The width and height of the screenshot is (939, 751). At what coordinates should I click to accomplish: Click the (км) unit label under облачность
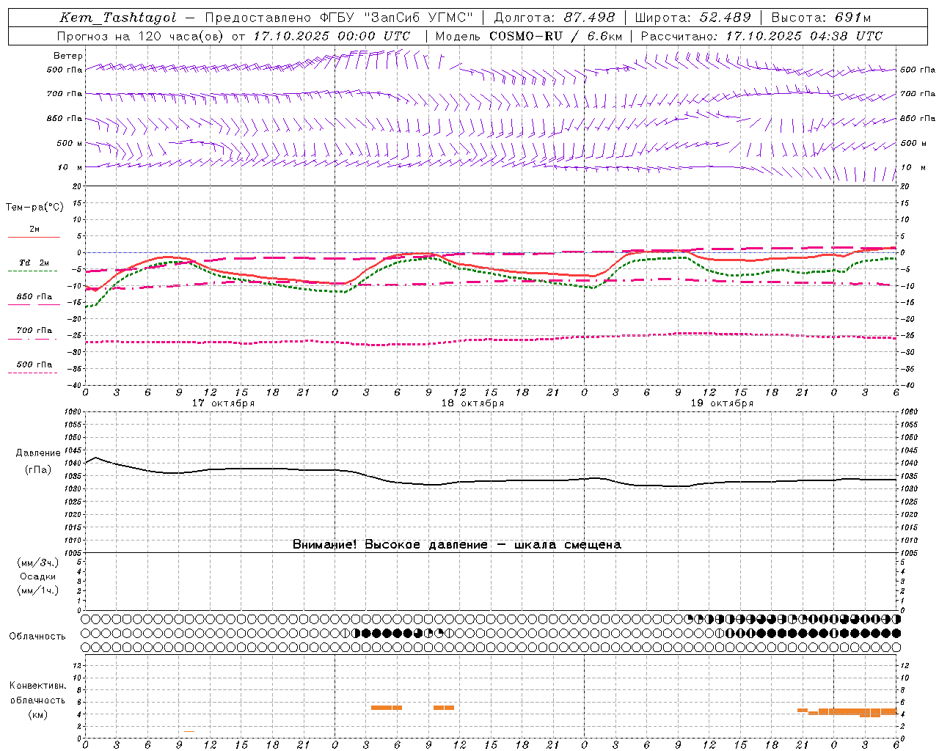pos(37,715)
